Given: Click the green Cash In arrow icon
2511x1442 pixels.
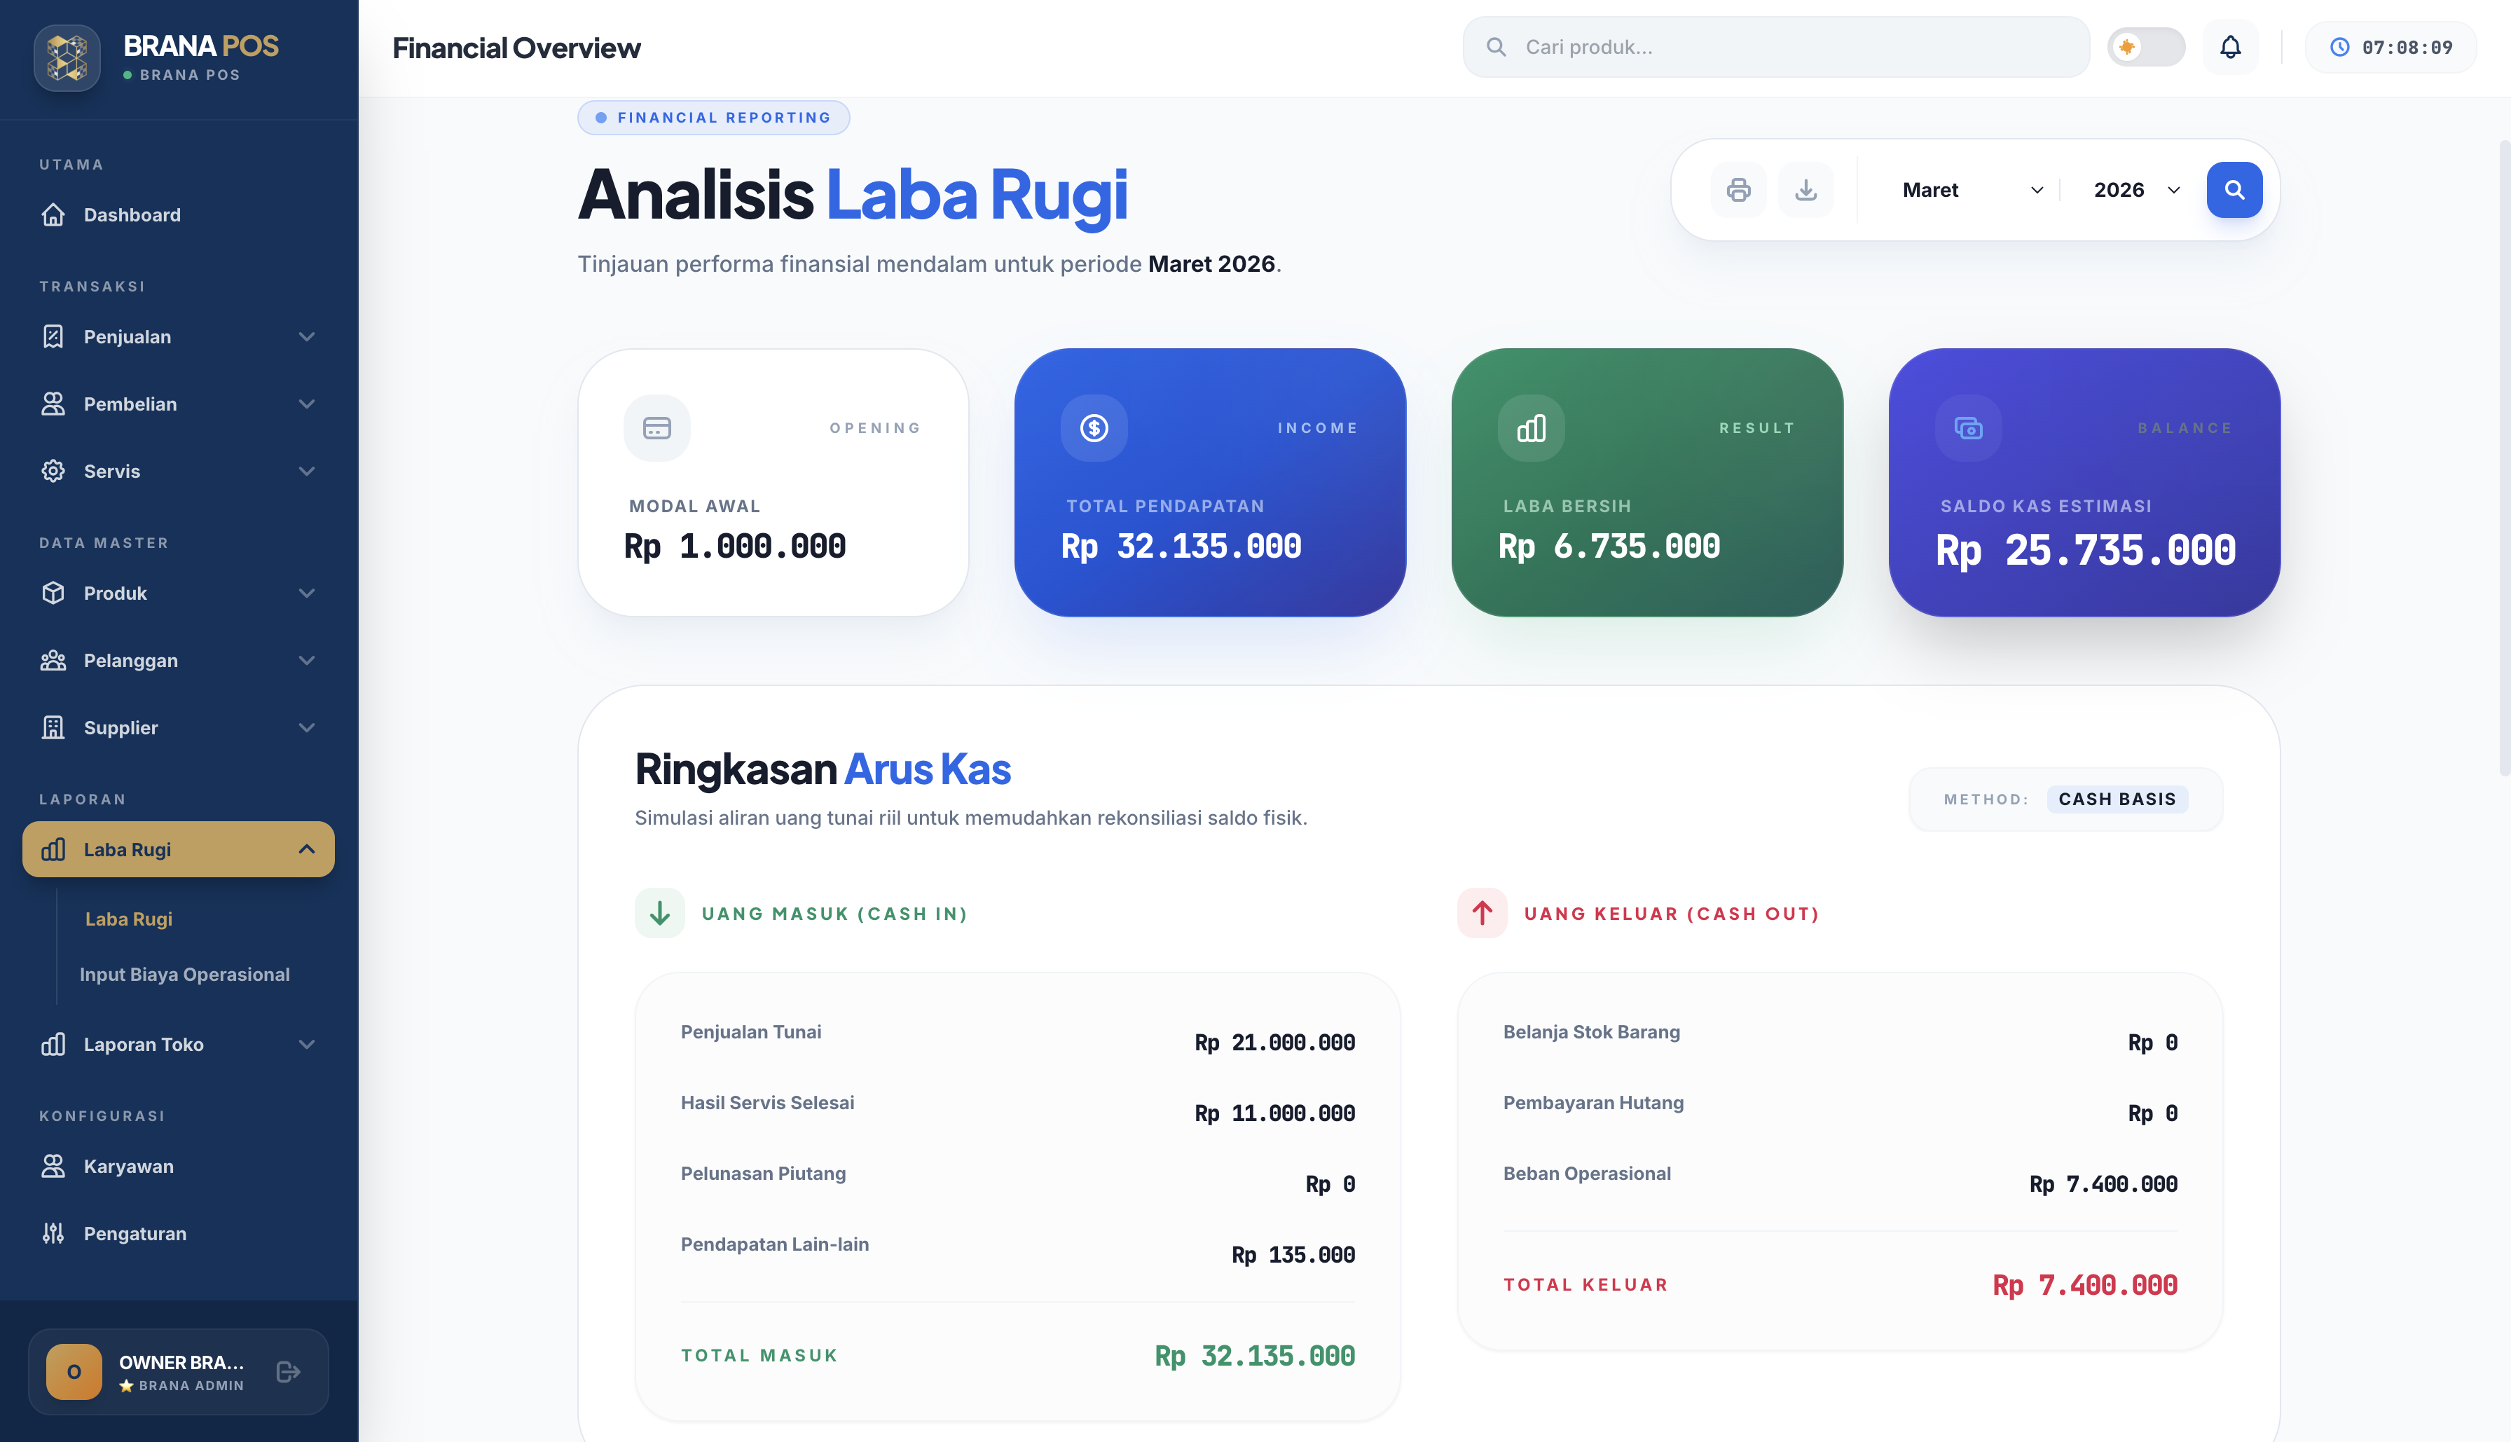Looking at the screenshot, I should (661, 913).
